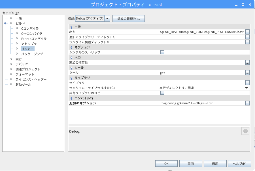Image resolution: width=255 pixels, height=171 pixels.
Task: Click the 追加のオプション value field
Action: 202,103
